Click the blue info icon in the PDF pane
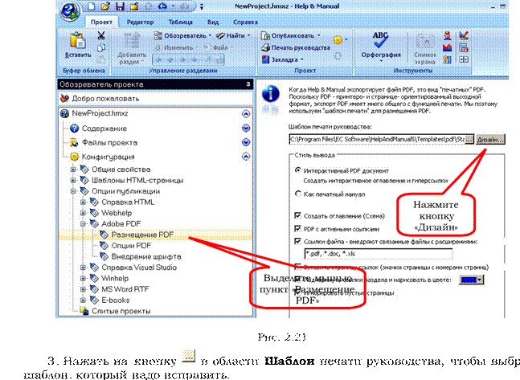The width and height of the screenshot is (520, 380). click(271, 94)
